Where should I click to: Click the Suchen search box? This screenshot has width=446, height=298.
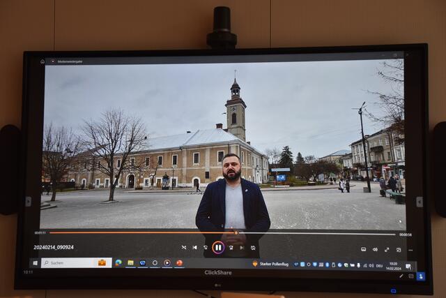pyautogui.click(x=76, y=262)
